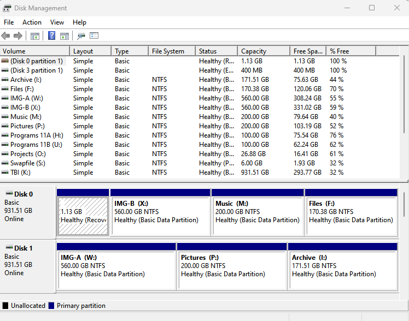Viewport: 409px width, 321px height.
Task: Open the File menu
Action: tap(9, 22)
